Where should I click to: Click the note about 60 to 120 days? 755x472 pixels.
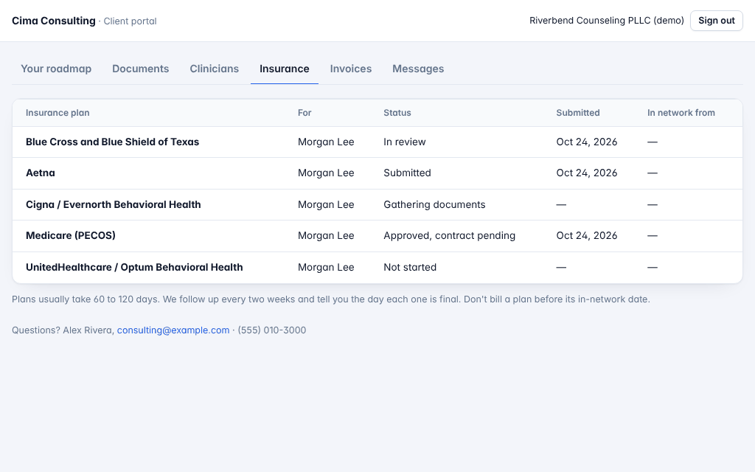[x=331, y=299]
